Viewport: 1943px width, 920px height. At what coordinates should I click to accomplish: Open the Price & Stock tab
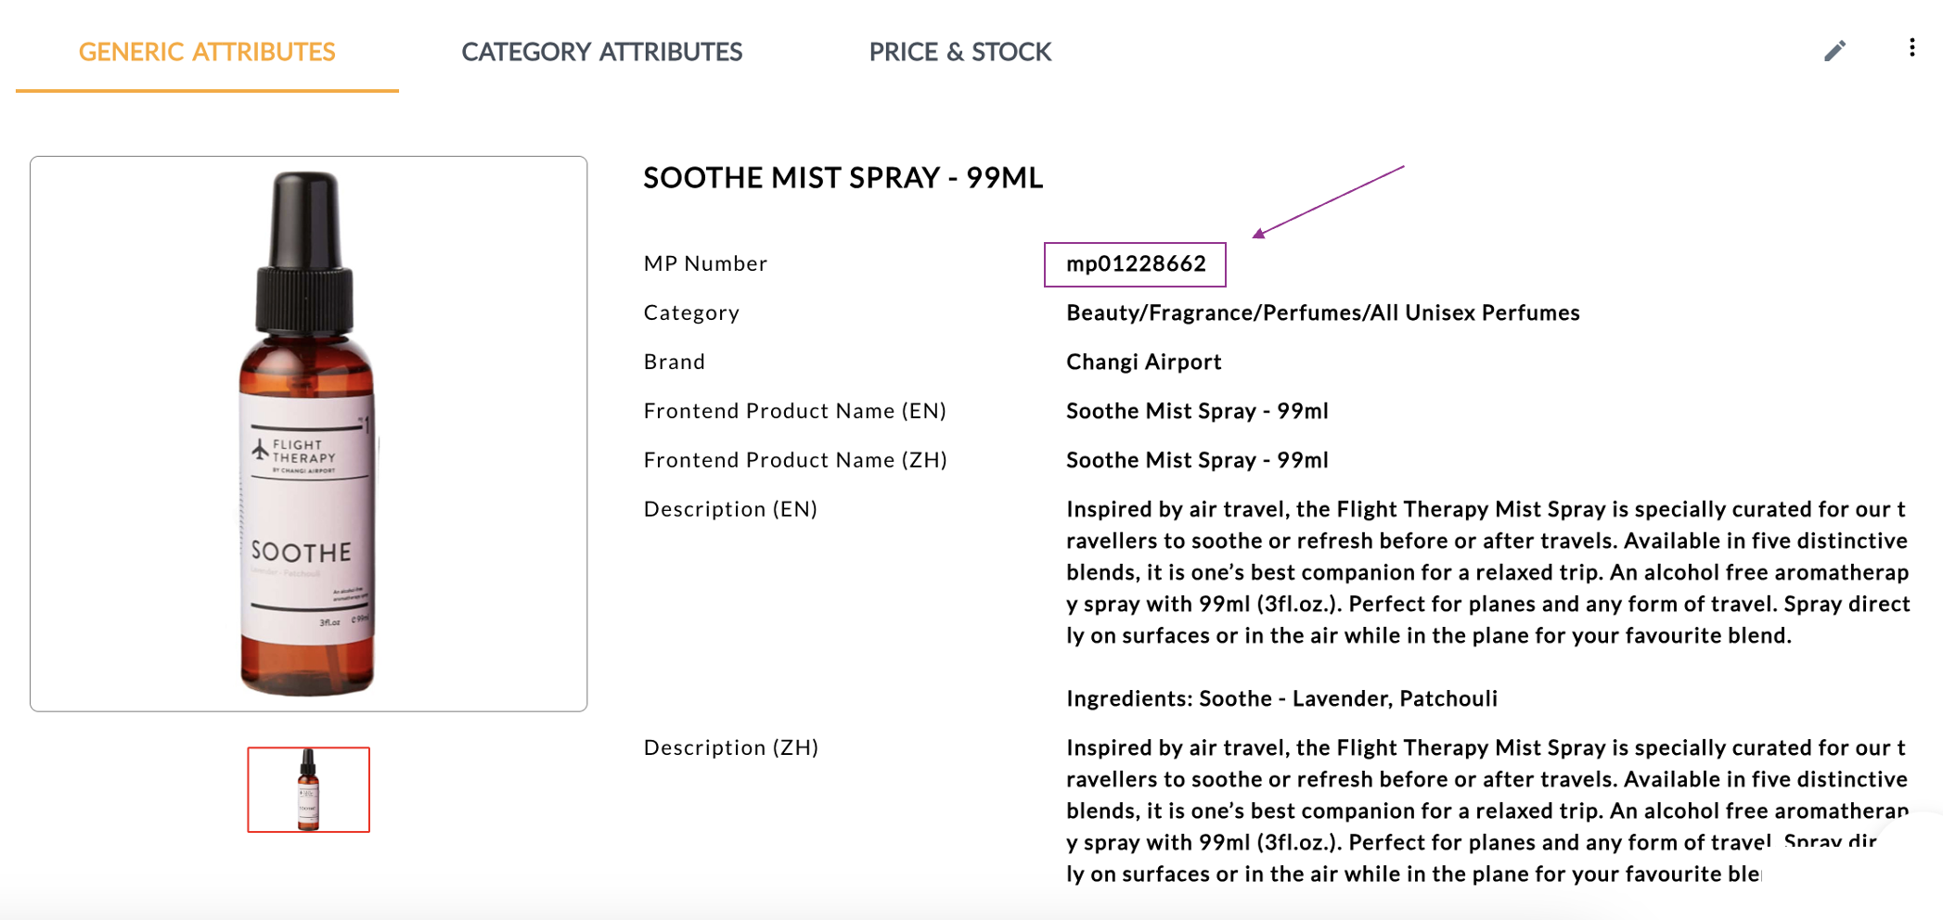[x=959, y=52]
